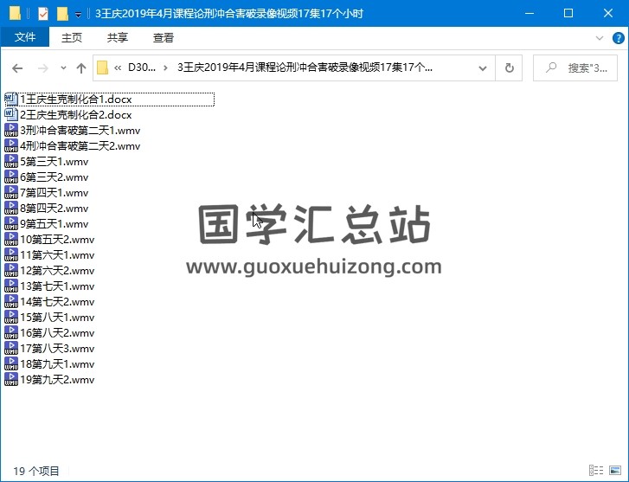
Task: Switch to the 主页 ribbon tab
Action: click(72, 38)
